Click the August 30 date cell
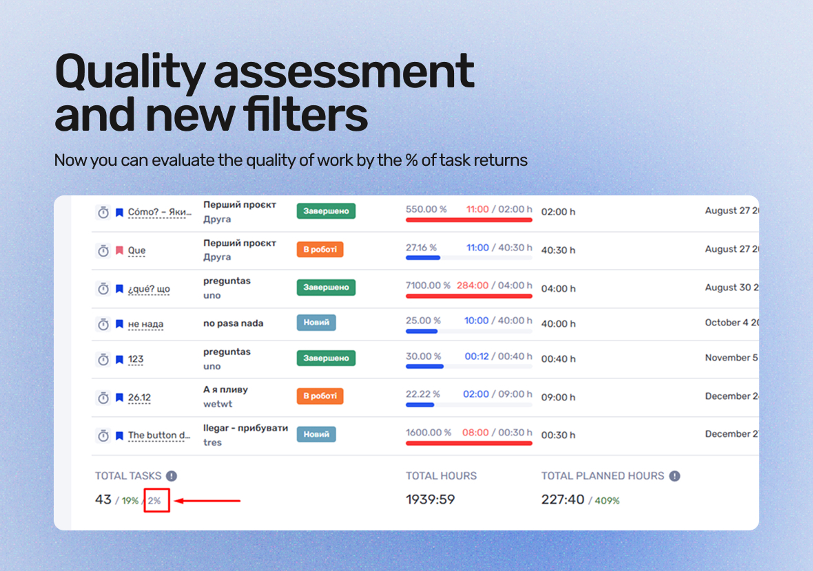 click(732, 288)
